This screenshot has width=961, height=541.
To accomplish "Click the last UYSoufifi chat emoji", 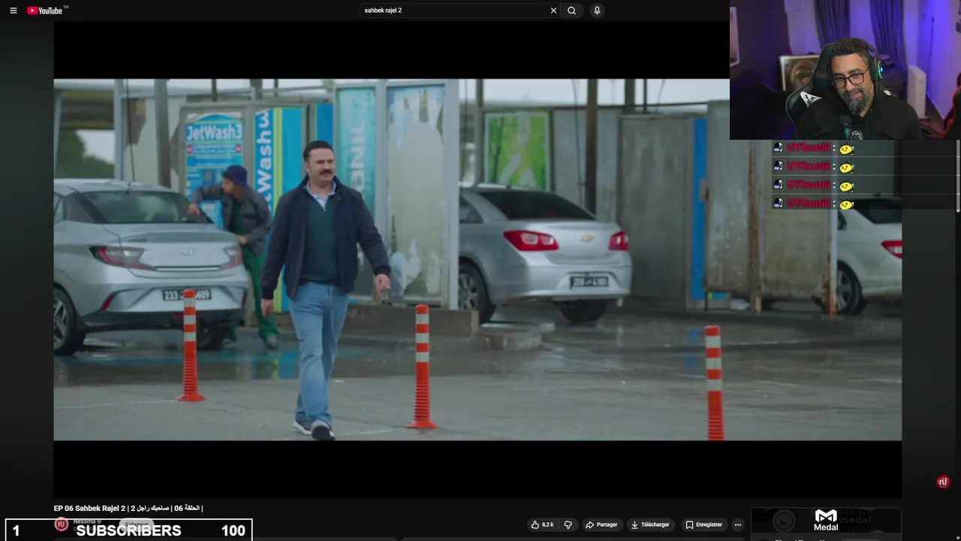I will coord(847,204).
